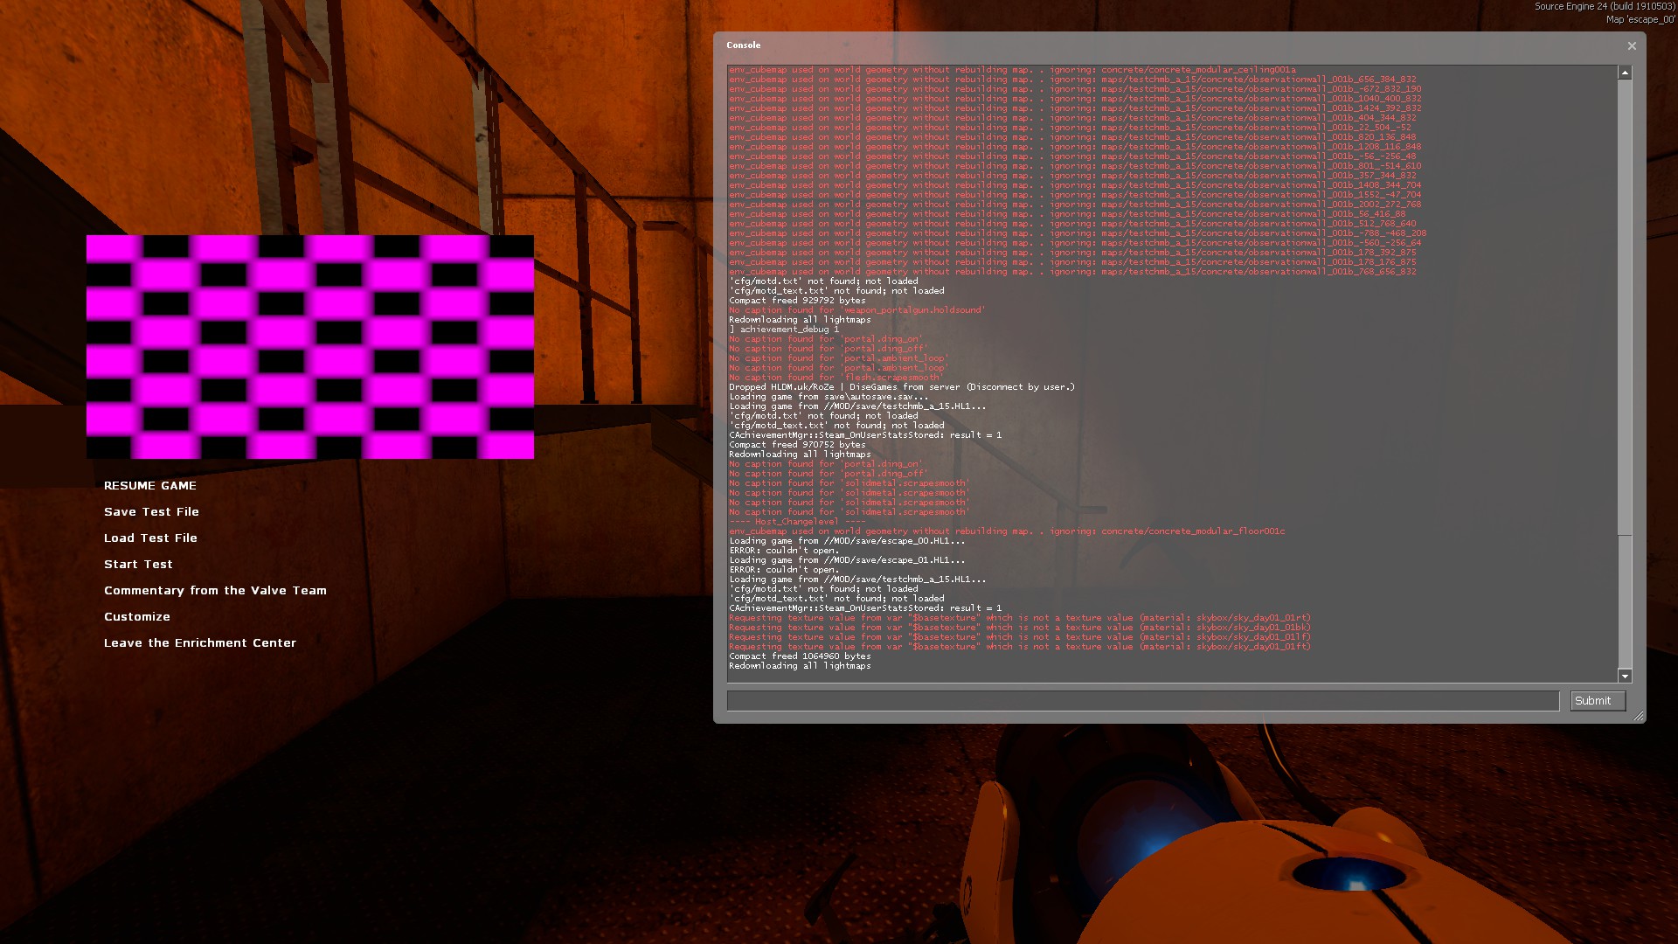Click the sky_day01_01rt texture error line
This screenshot has width=1678, height=944.
[x=1020, y=618]
